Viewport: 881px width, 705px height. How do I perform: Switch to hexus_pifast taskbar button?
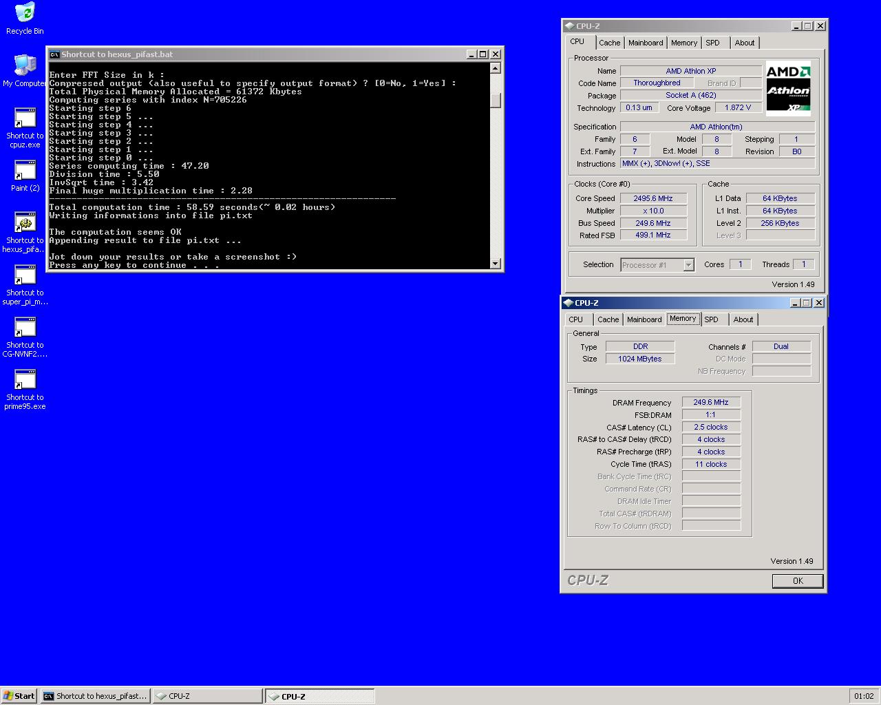point(95,696)
